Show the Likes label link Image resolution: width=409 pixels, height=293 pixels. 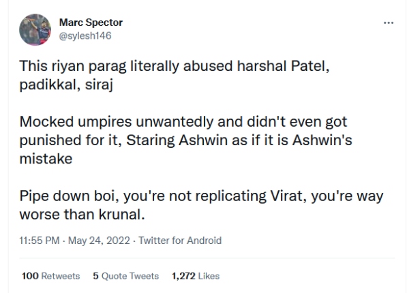tap(209, 276)
